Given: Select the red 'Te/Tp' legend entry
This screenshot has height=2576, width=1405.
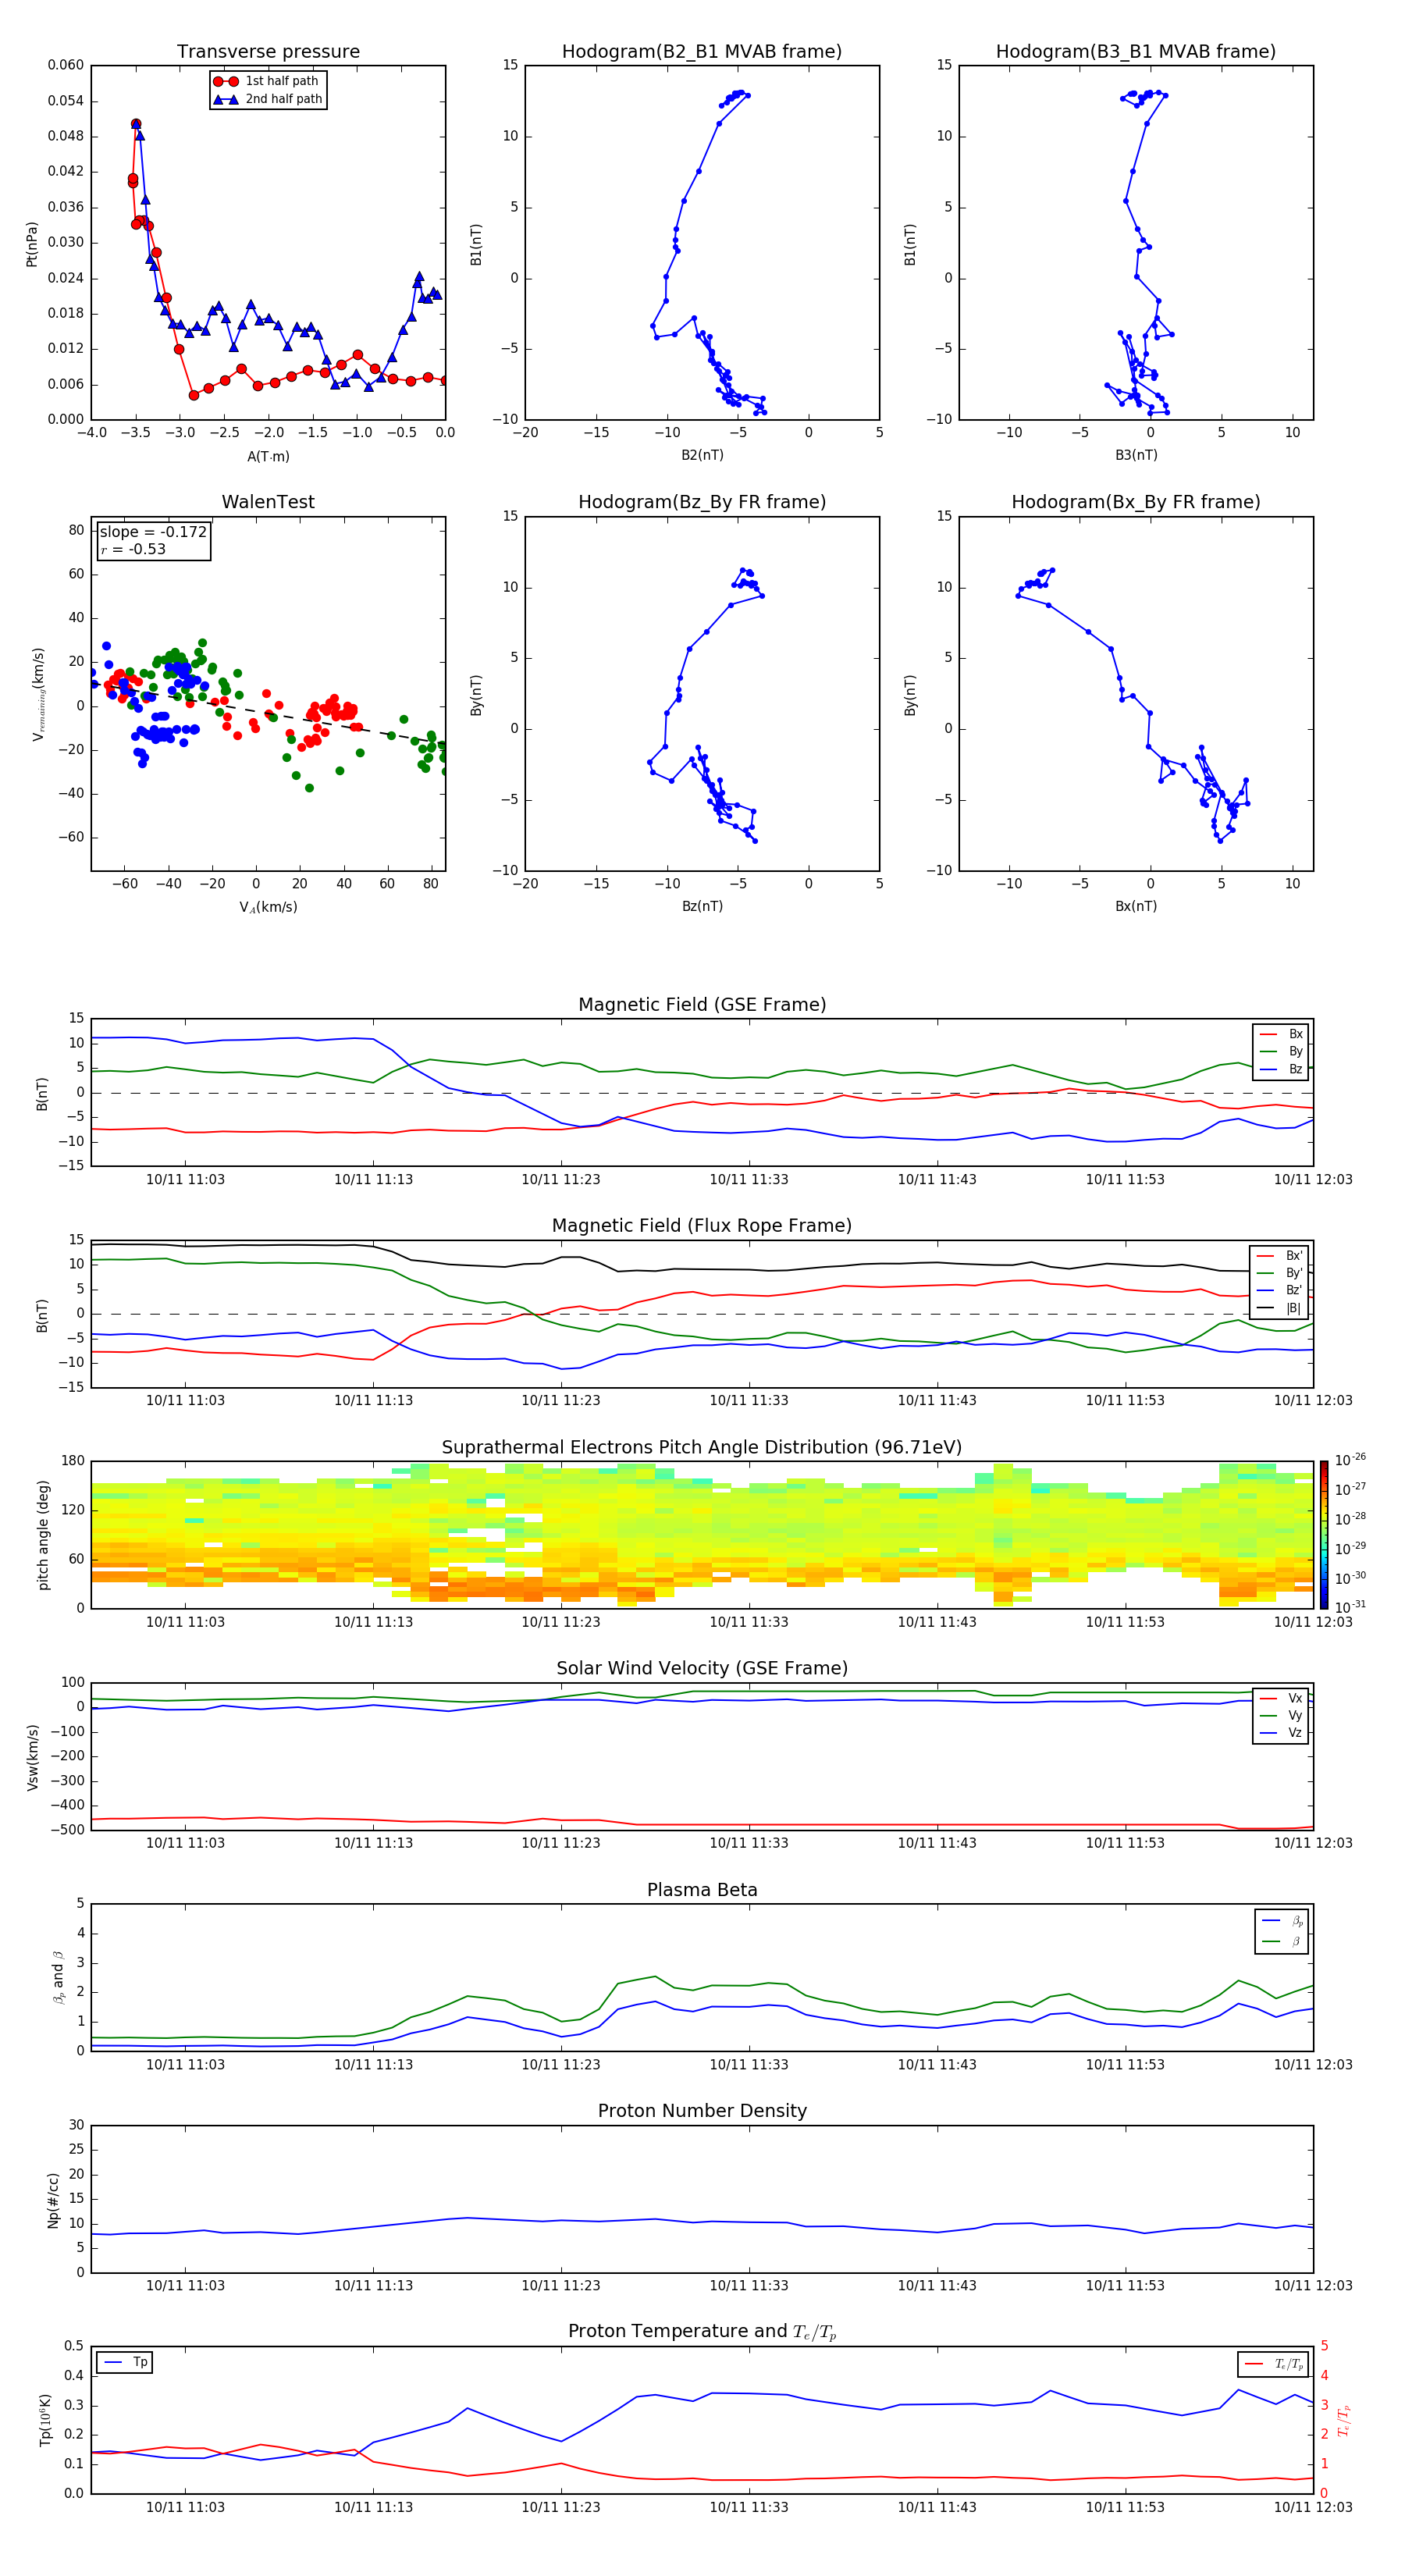Looking at the screenshot, I should [x=1273, y=2364].
